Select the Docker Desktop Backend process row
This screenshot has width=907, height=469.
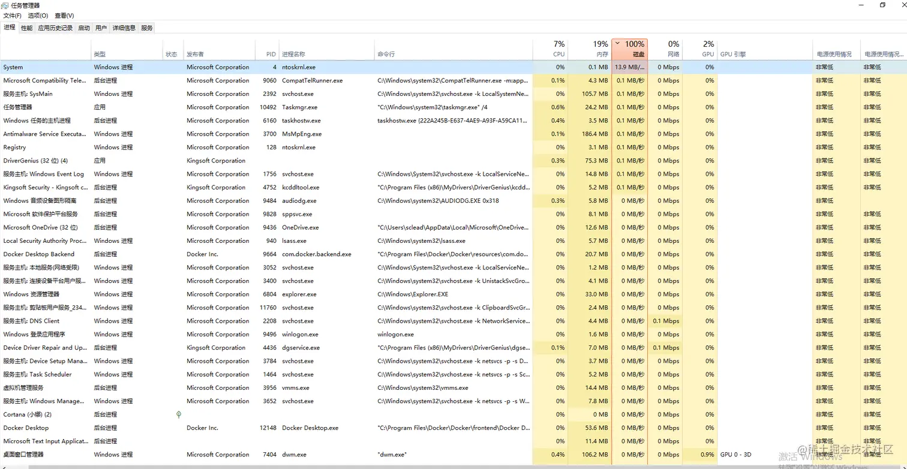(x=453, y=254)
